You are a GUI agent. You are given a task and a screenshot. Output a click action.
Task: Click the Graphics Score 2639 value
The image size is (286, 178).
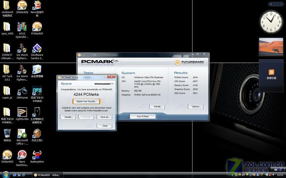[195, 89]
